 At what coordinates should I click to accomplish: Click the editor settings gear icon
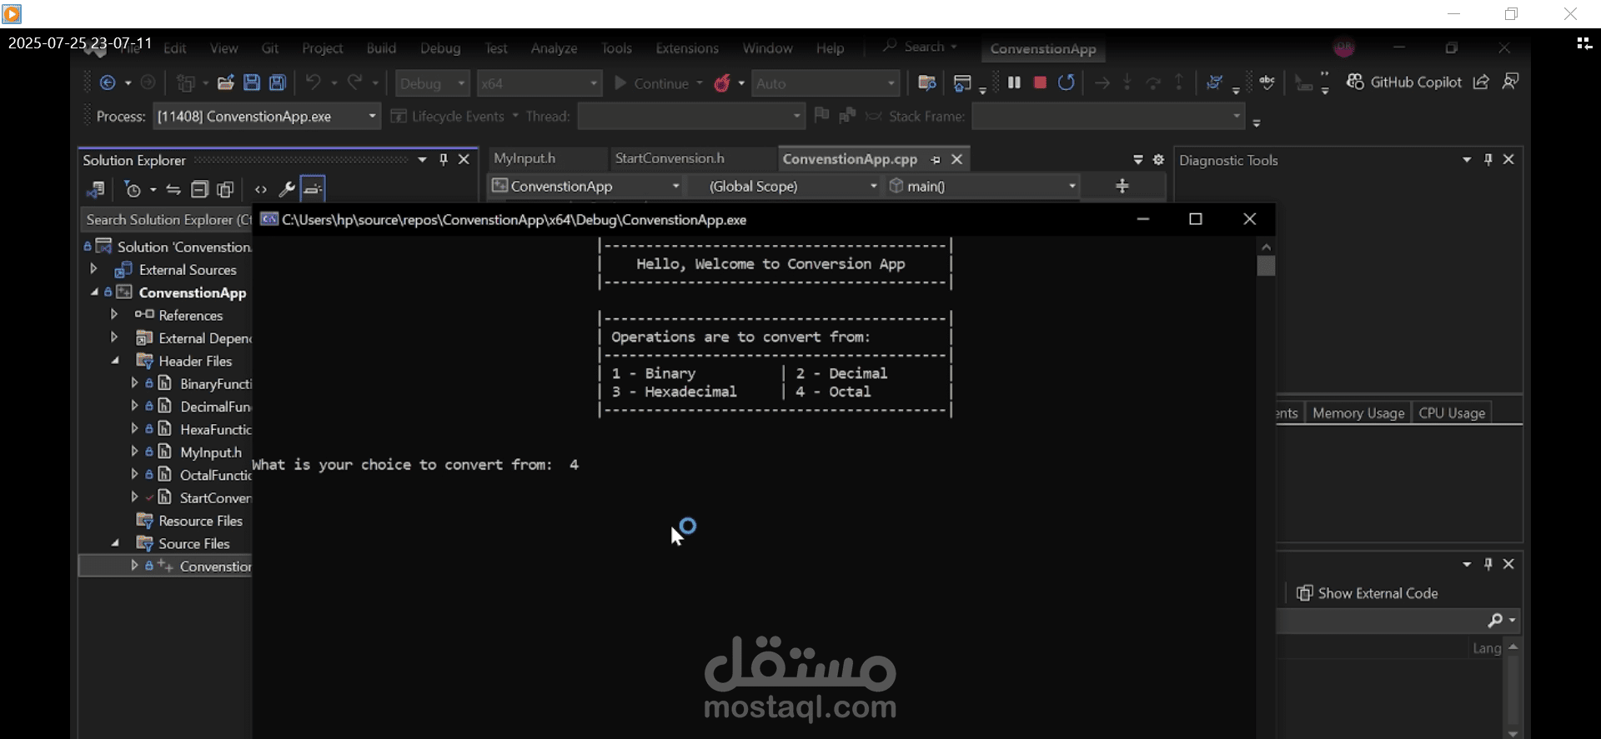(1158, 159)
